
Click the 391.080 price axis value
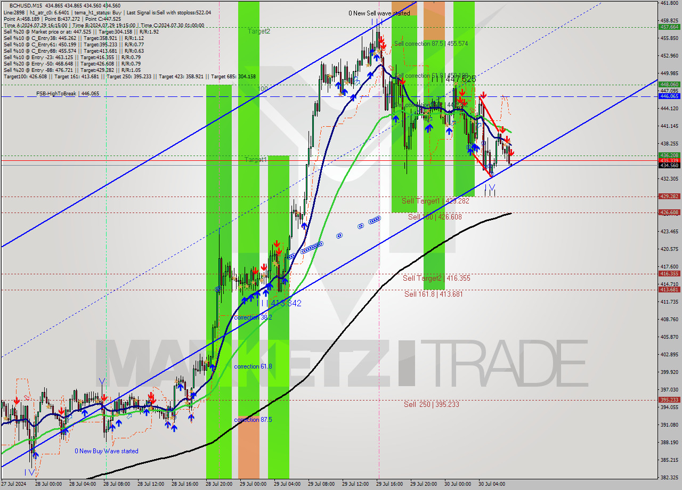click(x=669, y=424)
